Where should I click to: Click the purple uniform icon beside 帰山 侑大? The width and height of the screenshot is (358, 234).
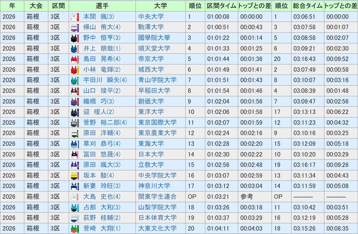click(x=75, y=27)
